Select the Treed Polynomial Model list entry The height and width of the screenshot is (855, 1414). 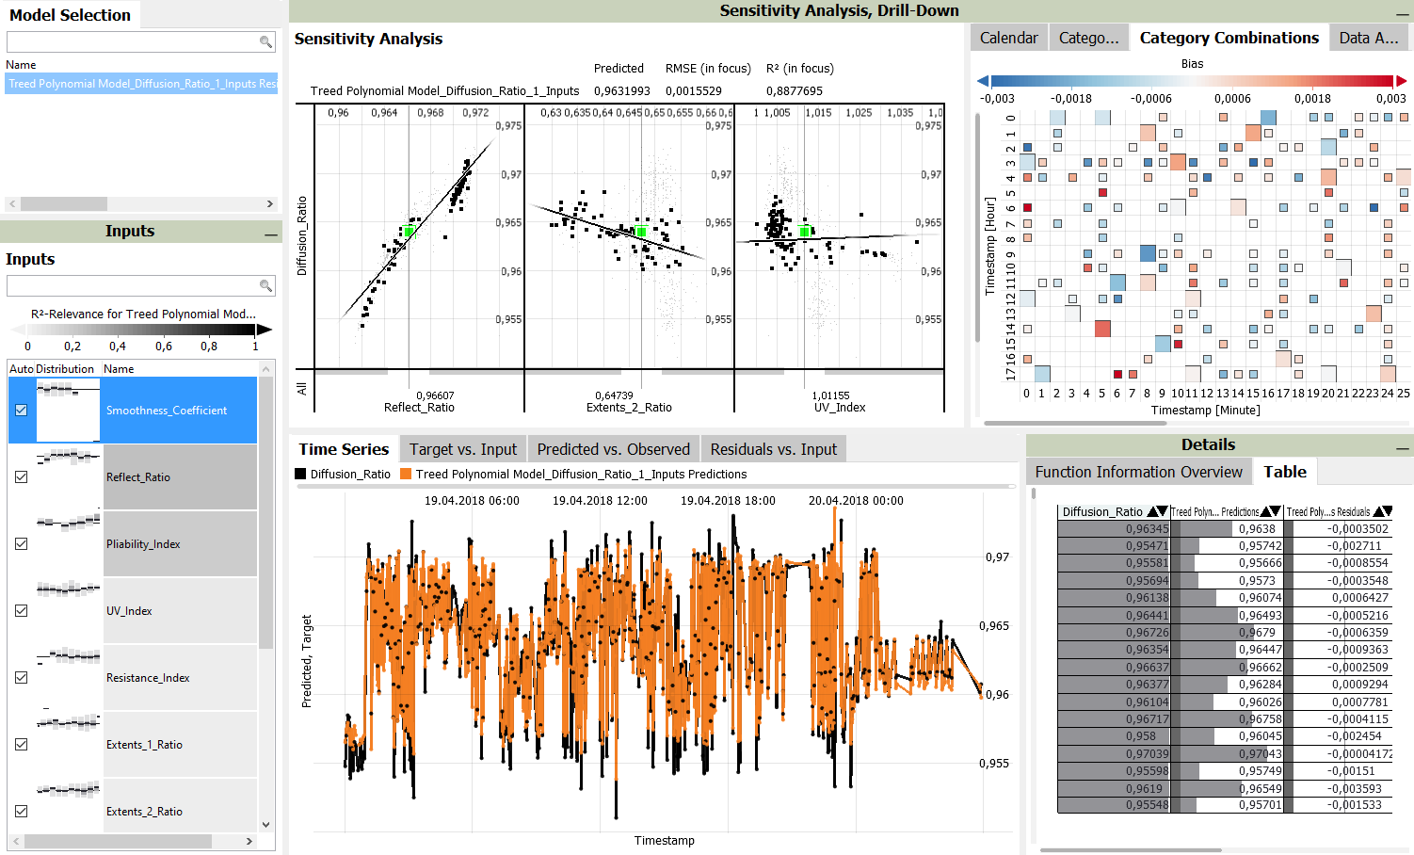point(142,83)
